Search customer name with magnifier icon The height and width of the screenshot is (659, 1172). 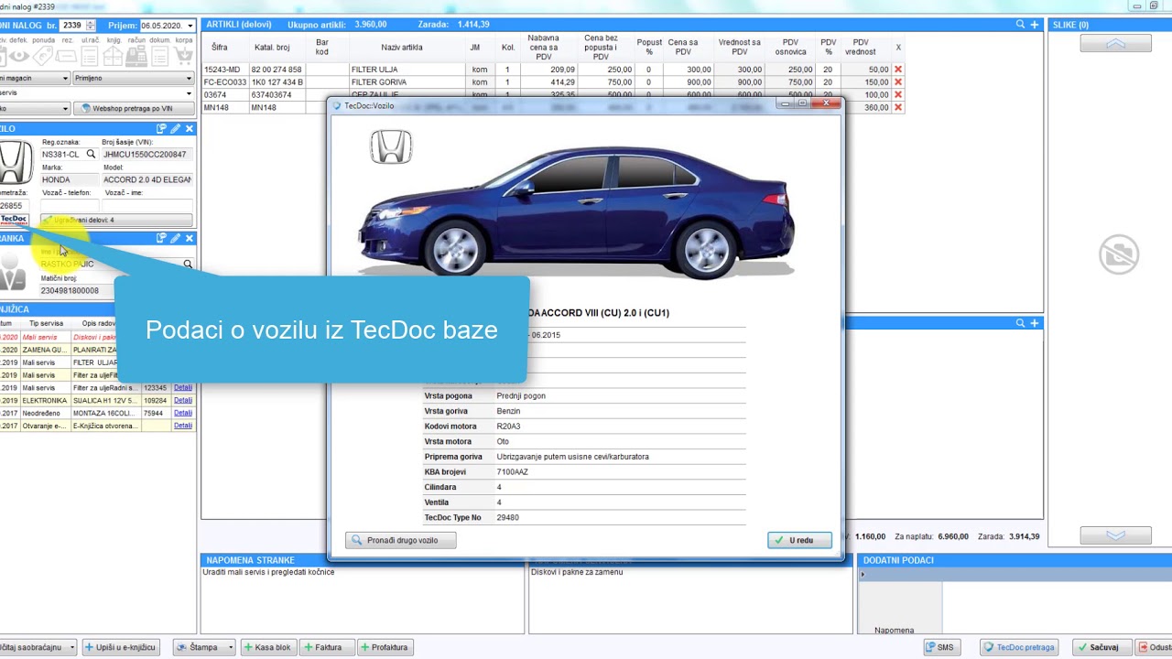[x=188, y=265]
